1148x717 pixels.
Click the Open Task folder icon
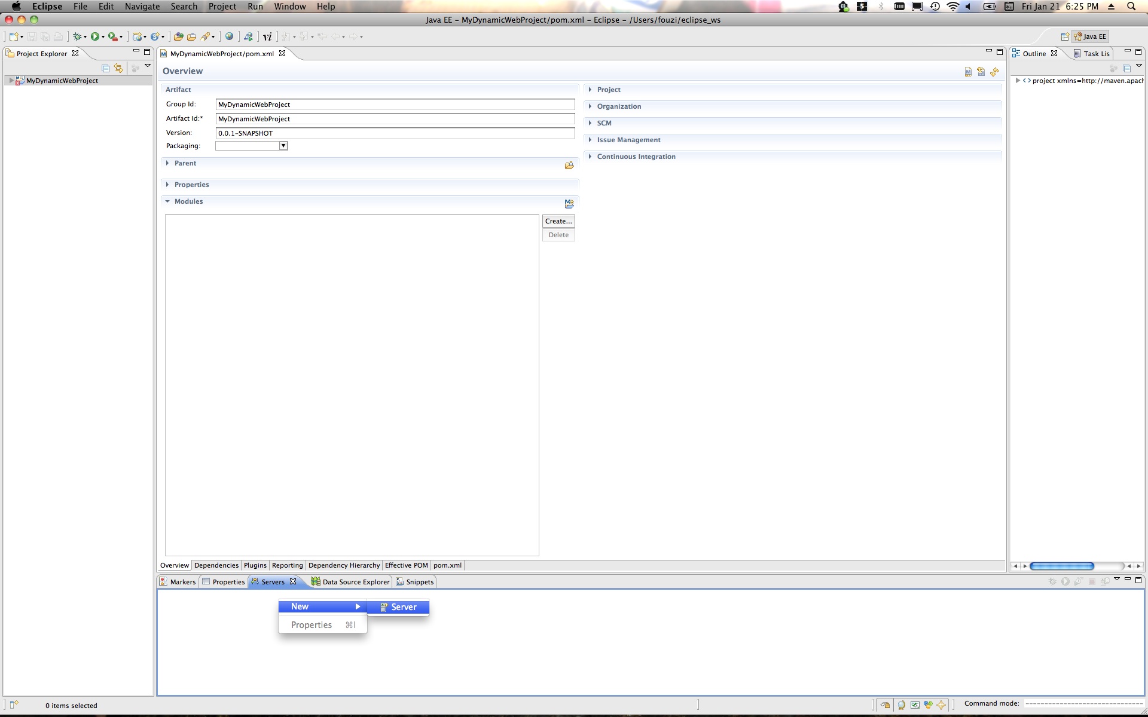(x=191, y=36)
